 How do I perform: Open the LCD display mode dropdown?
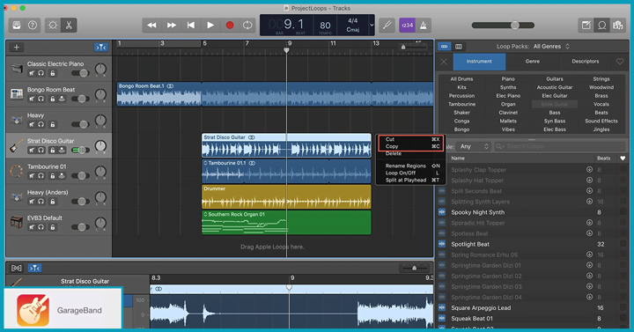pyautogui.click(x=372, y=25)
